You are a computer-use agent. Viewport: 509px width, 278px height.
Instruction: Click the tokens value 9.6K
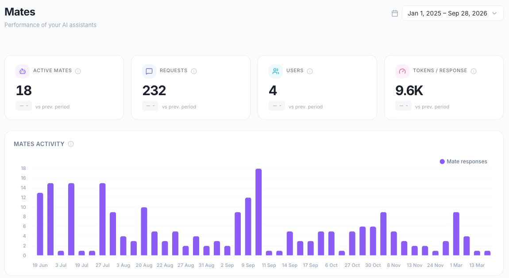click(x=409, y=90)
